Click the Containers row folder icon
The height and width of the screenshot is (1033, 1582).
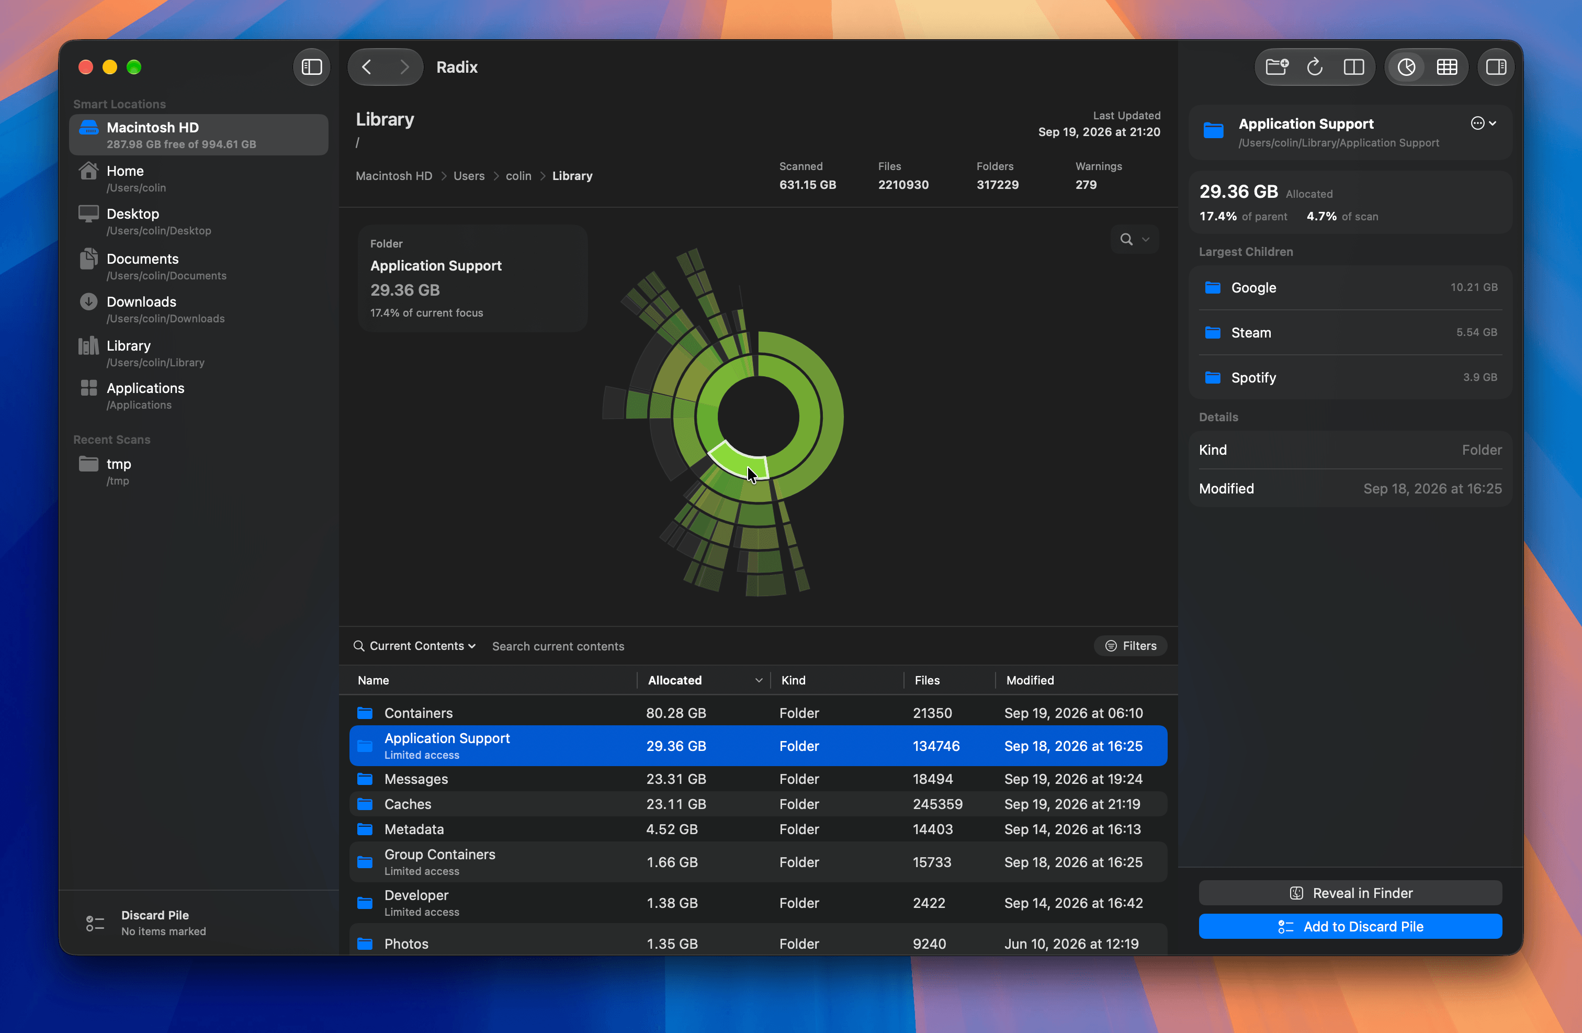[365, 713]
